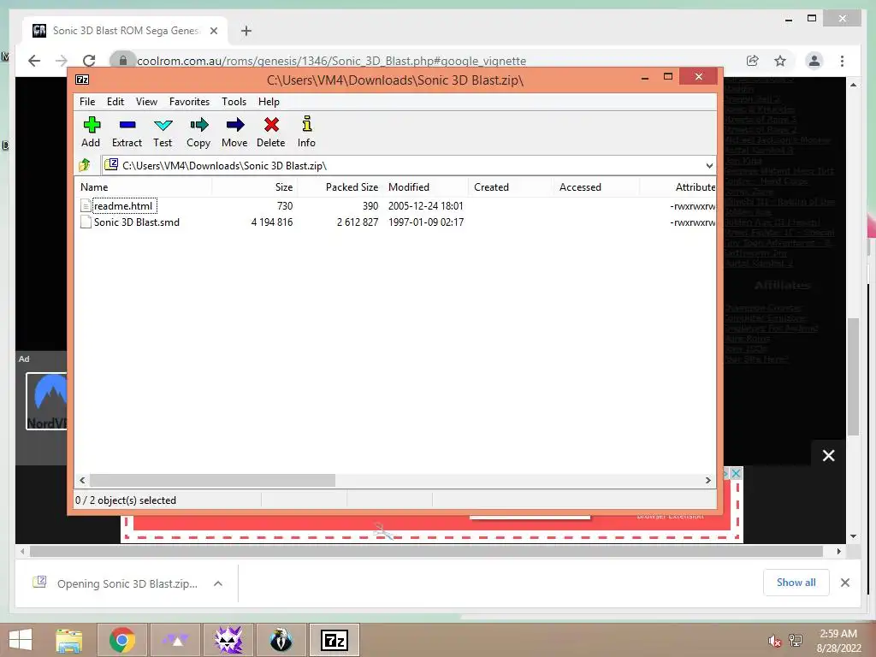The image size is (876, 657).
Task: Click the Chrome taskbar icon
Action: [x=122, y=640]
